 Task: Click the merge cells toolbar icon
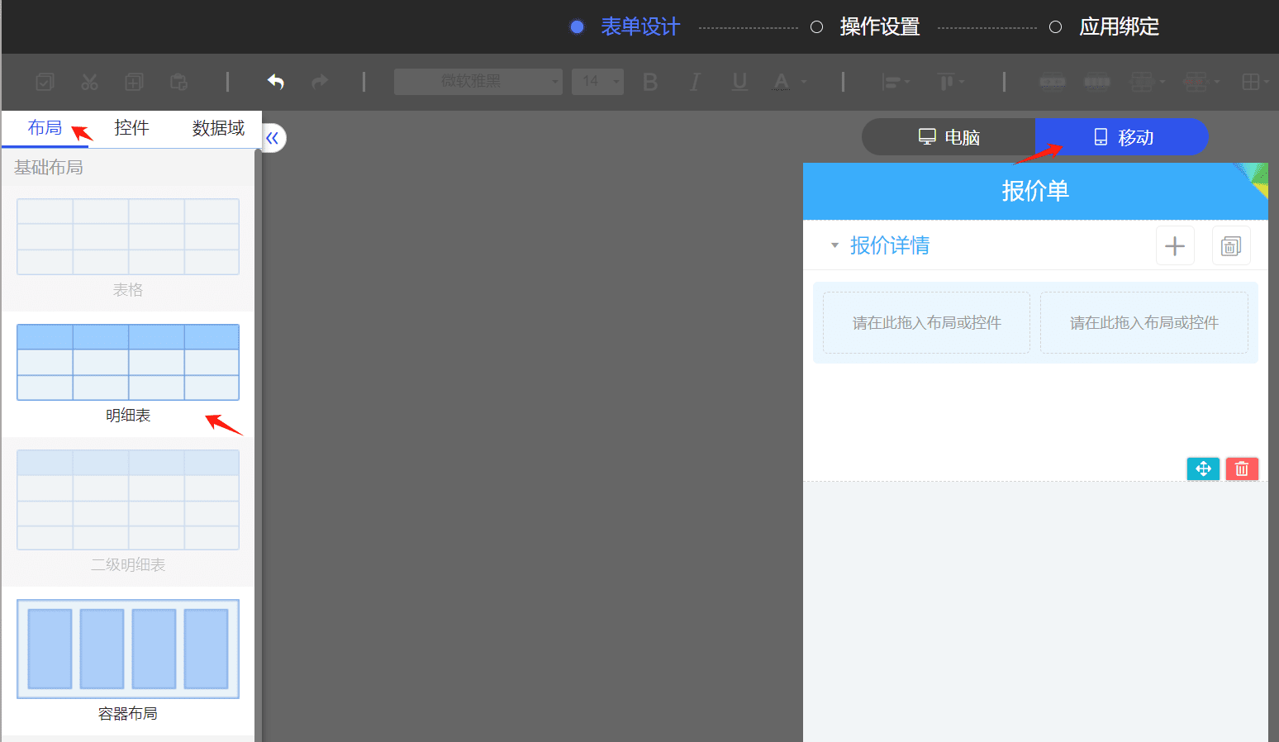[x=1052, y=82]
